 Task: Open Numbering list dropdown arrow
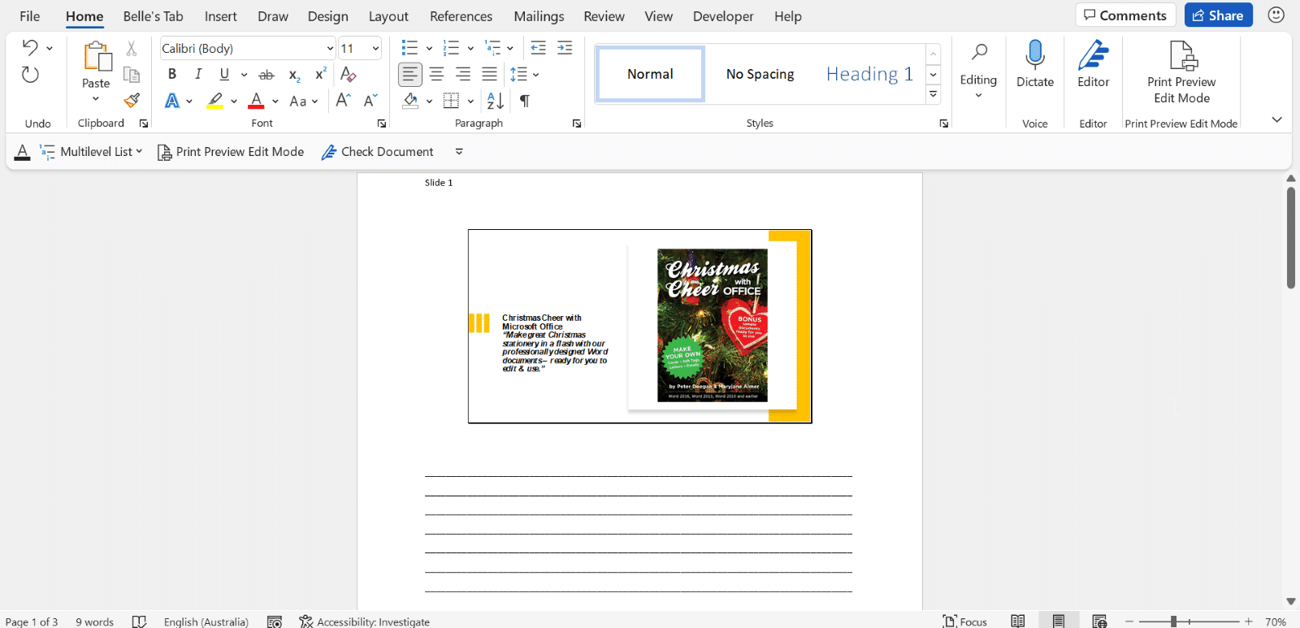[x=470, y=49]
